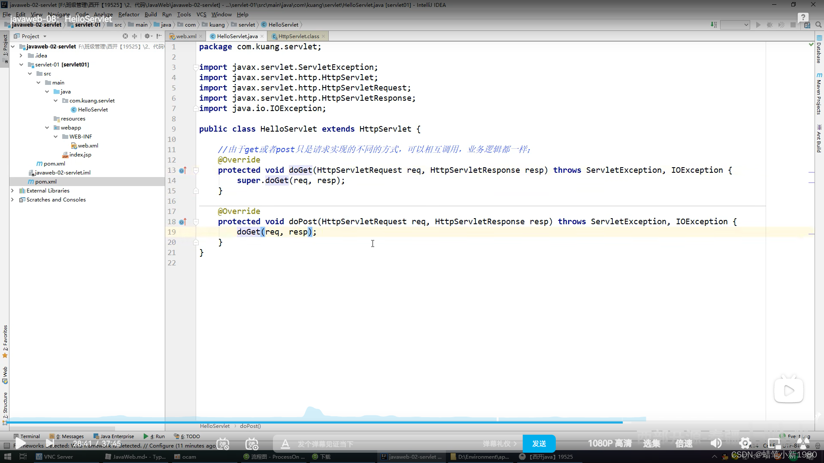Screen dimensions: 824x463
Task: Click the override gutter icon on line 13
Action: pyautogui.click(x=182, y=171)
